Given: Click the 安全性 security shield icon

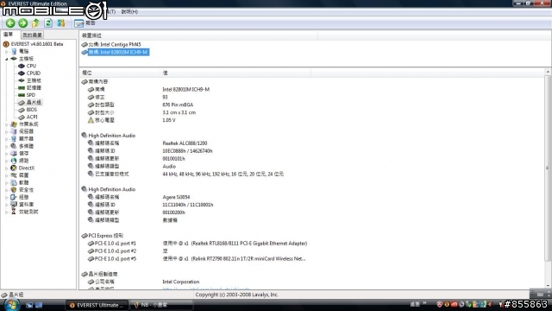Looking at the screenshot, I should (x=14, y=190).
